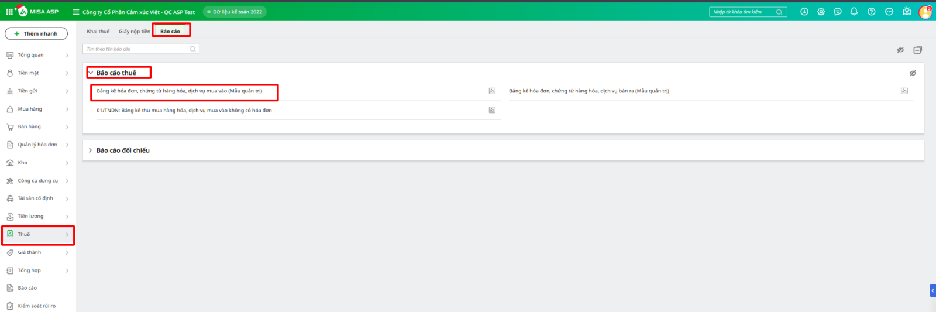Open Bảng kê hóa đơn bán ra report
Image resolution: width=936 pixels, height=312 pixels.
(589, 91)
